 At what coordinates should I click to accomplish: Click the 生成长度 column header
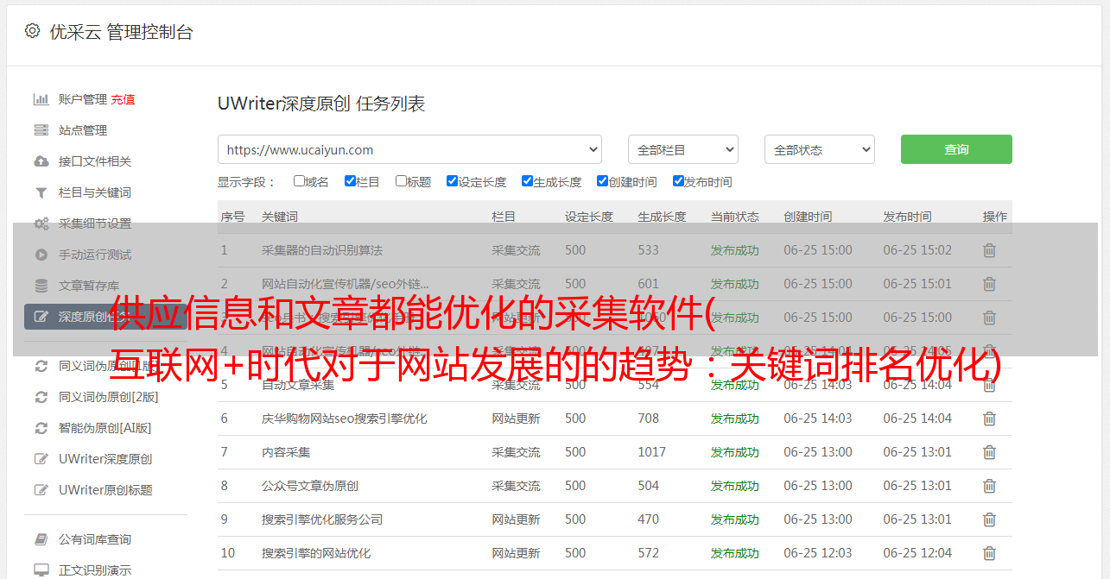(663, 217)
